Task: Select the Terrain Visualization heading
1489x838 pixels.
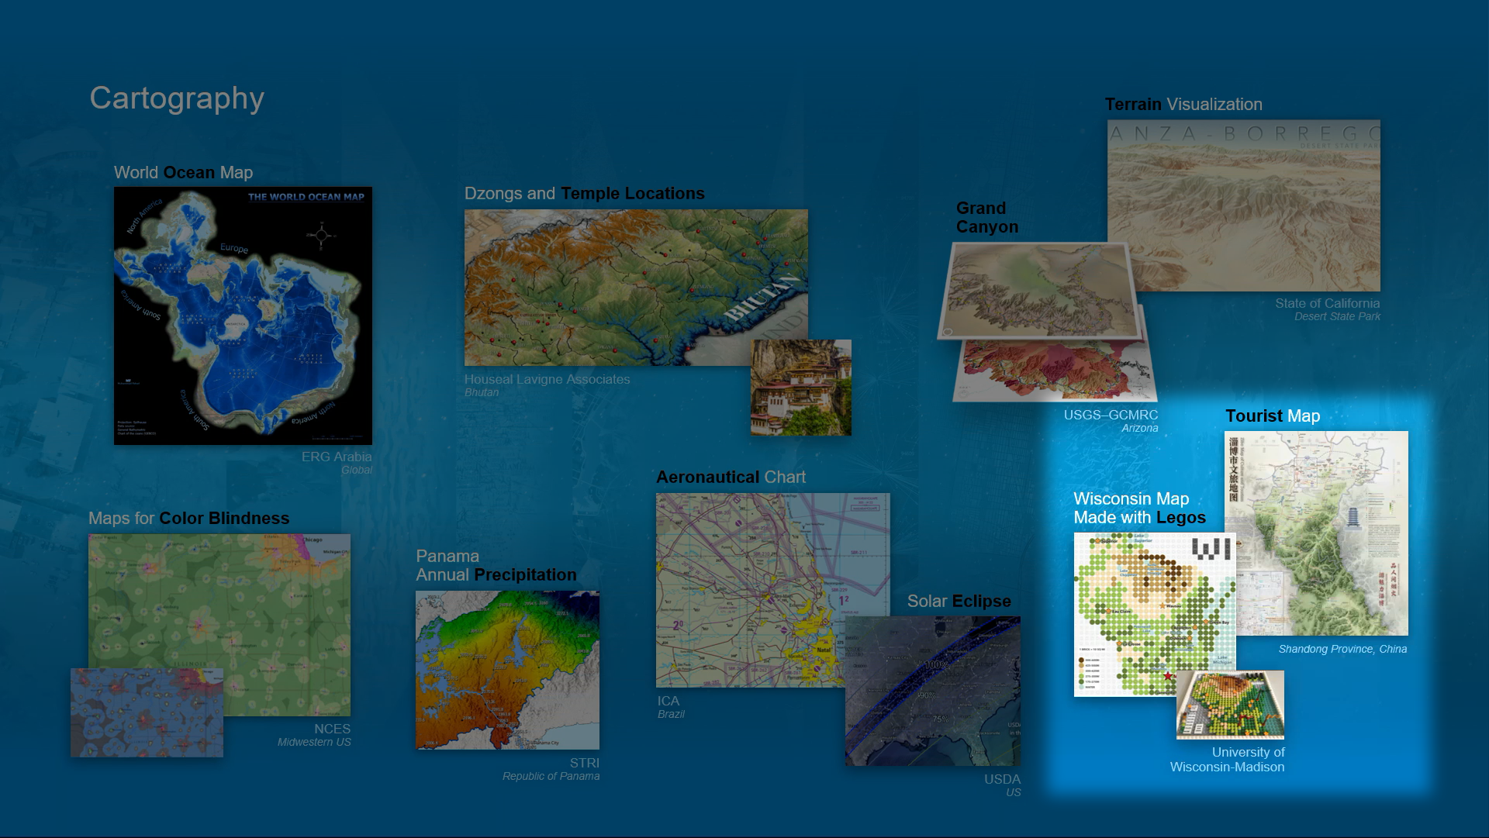Action: pyautogui.click(x=1183, y=105)
